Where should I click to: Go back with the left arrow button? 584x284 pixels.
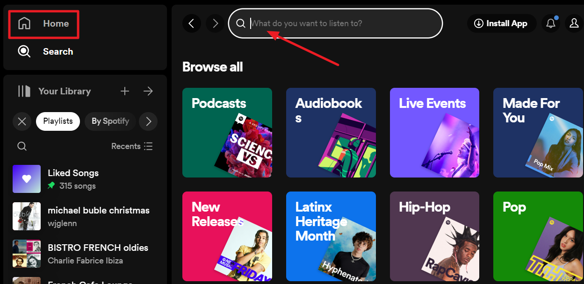[x=191, y=23]
